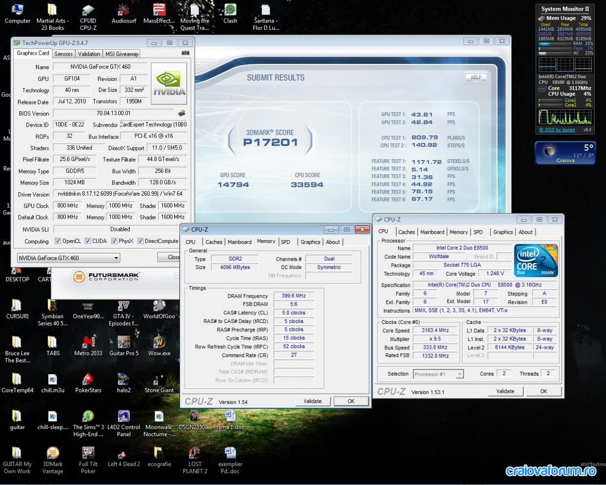Click OK in CPU-Z 1.53.1 processor window
The image size is (606, 485).
544,391
